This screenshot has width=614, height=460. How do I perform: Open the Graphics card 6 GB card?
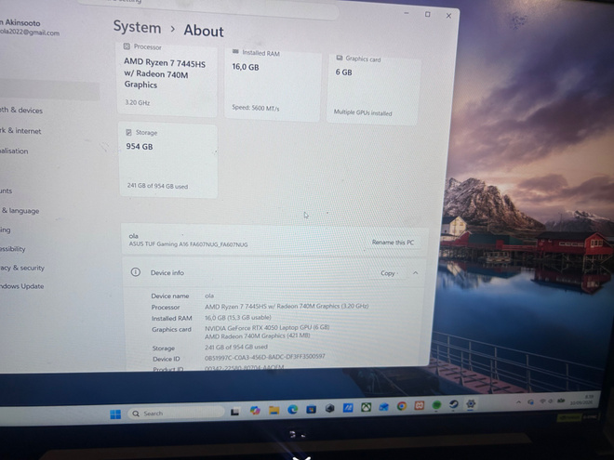[374, 88]
